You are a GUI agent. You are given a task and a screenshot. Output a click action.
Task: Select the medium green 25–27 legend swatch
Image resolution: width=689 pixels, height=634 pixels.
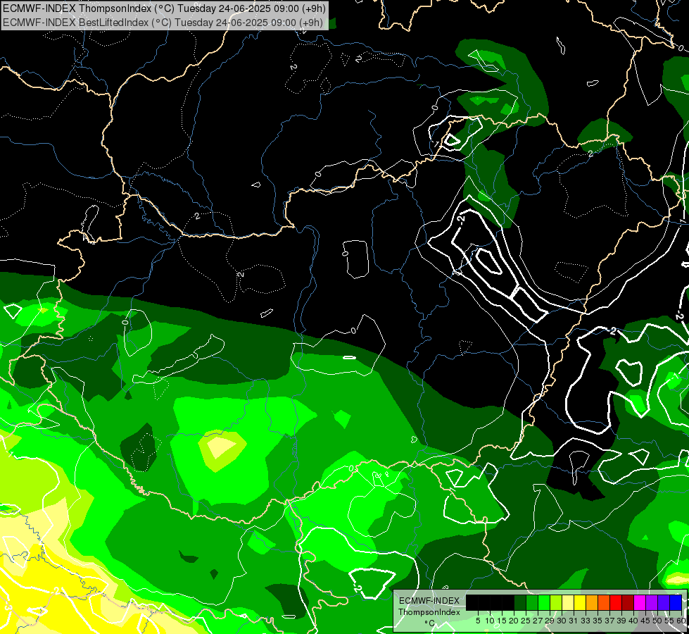pyautogui.click(x=532, y=602)
